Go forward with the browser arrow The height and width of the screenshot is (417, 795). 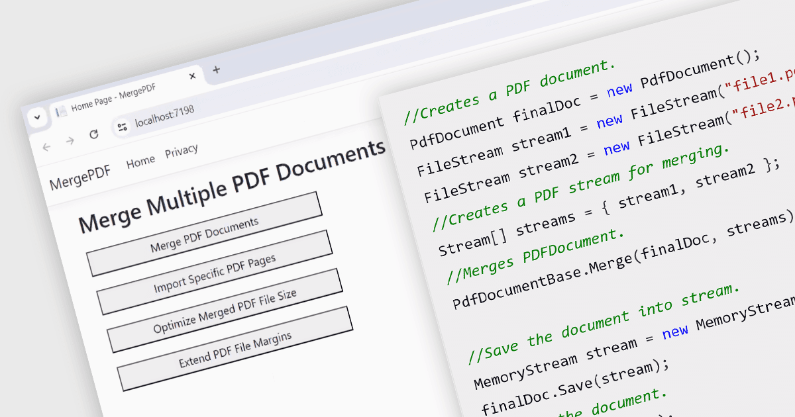[70, 141]
